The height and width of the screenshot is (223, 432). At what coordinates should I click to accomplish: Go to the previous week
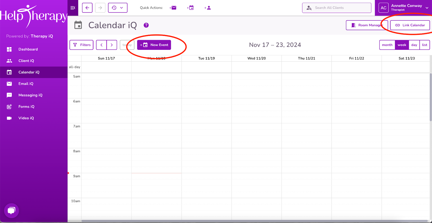click(x=102, y=45)
